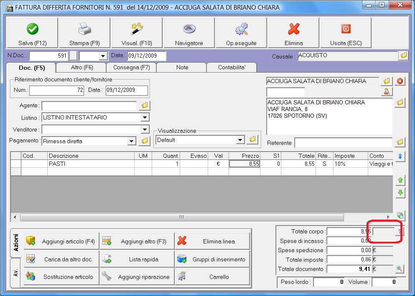This screenshot has height=296, width=415.
Task: Click the magnifier icon beside Totale documento
Action: tap(400, 269)
